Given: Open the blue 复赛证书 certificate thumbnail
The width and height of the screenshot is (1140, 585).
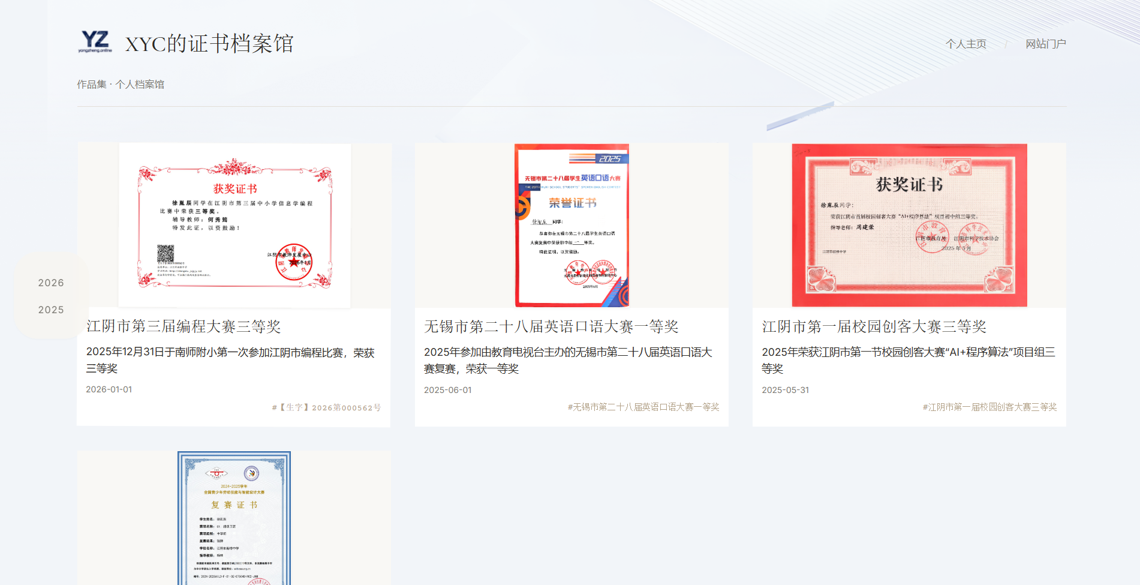Looking at the screenshot, I should click(234, 518).
